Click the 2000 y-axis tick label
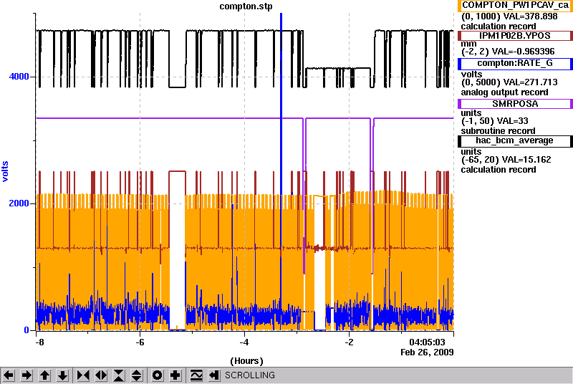Image resolution: width=573 pixels, height=384 pixels. pos(19,203)
